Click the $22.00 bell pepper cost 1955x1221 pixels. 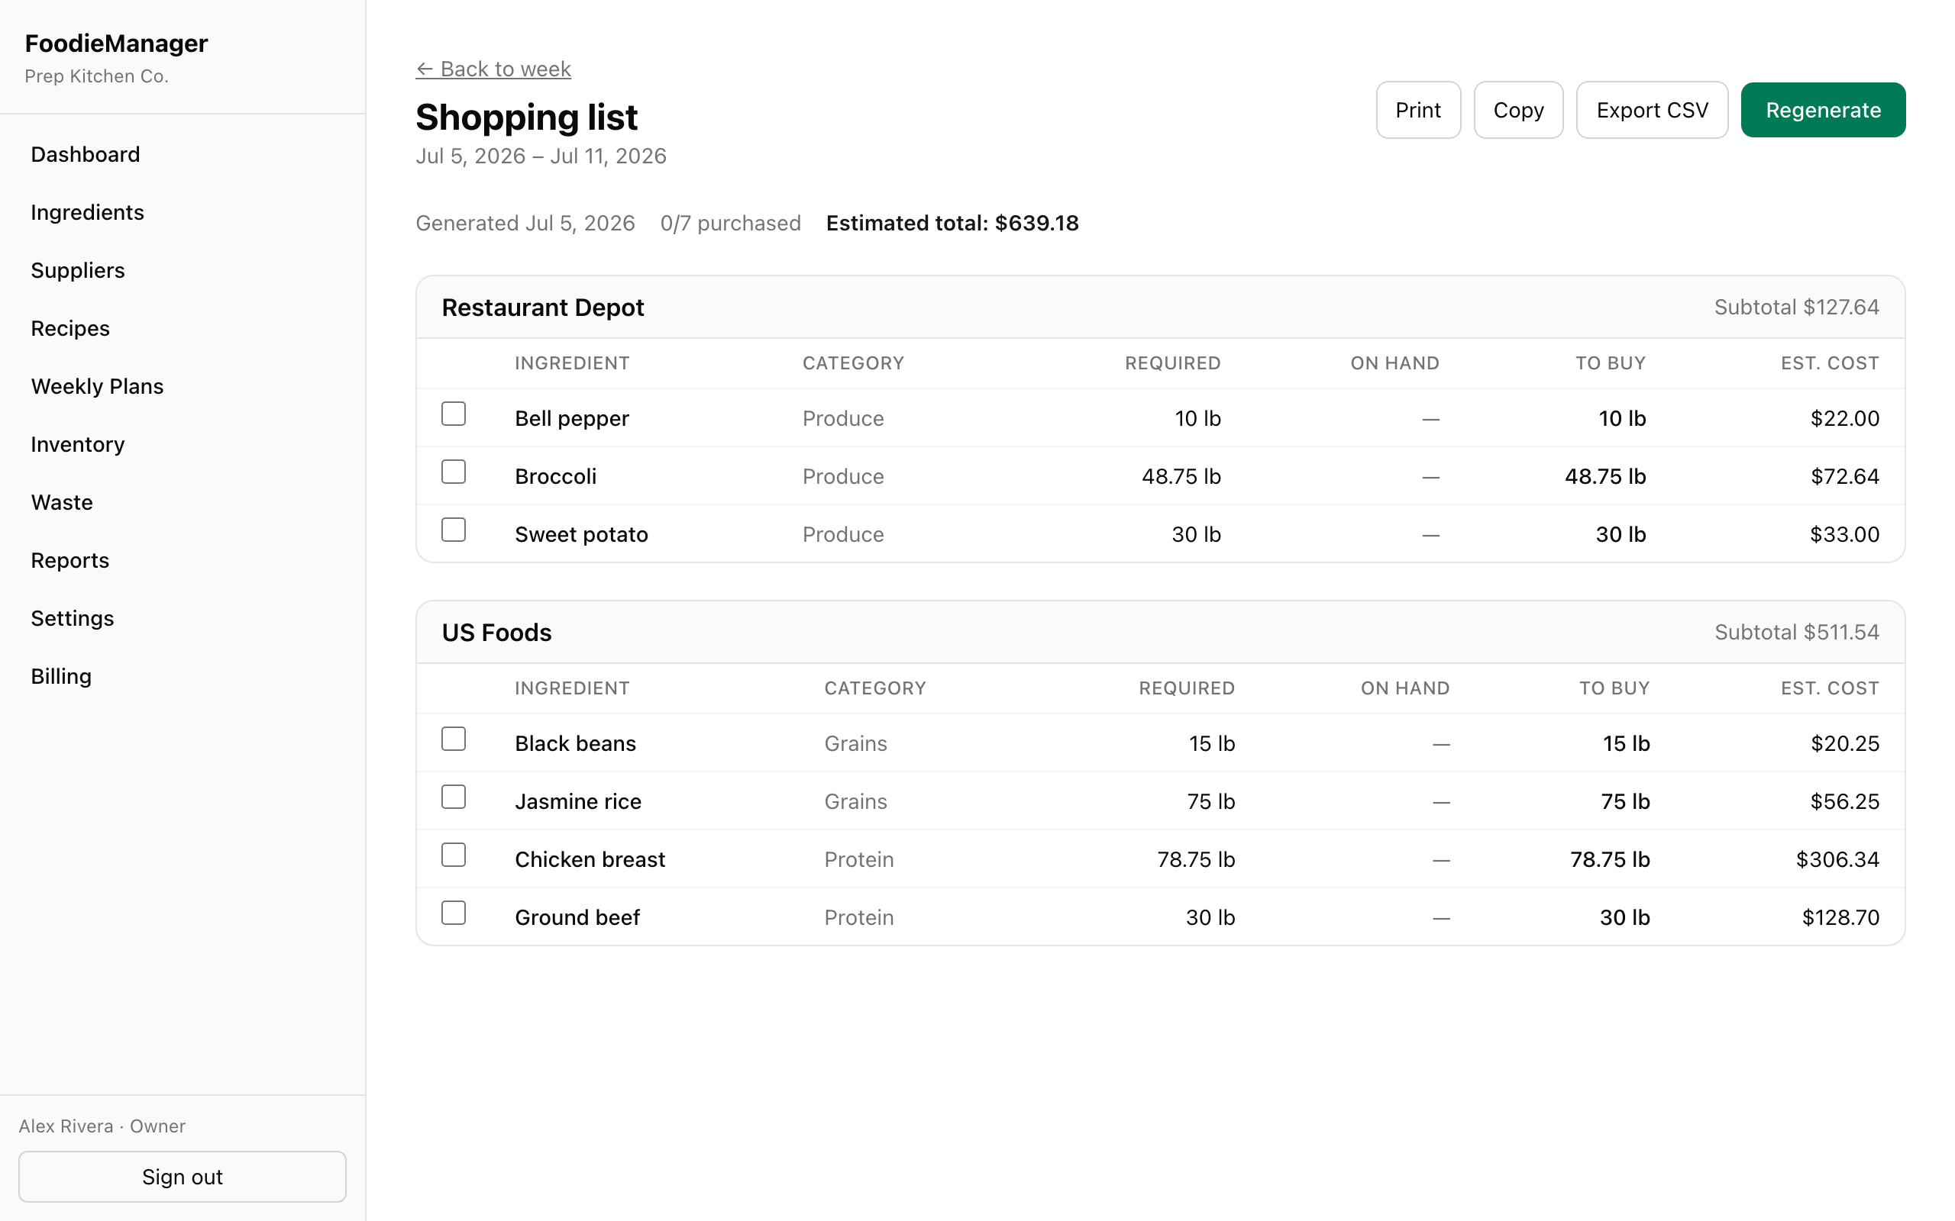point(1844,418)
